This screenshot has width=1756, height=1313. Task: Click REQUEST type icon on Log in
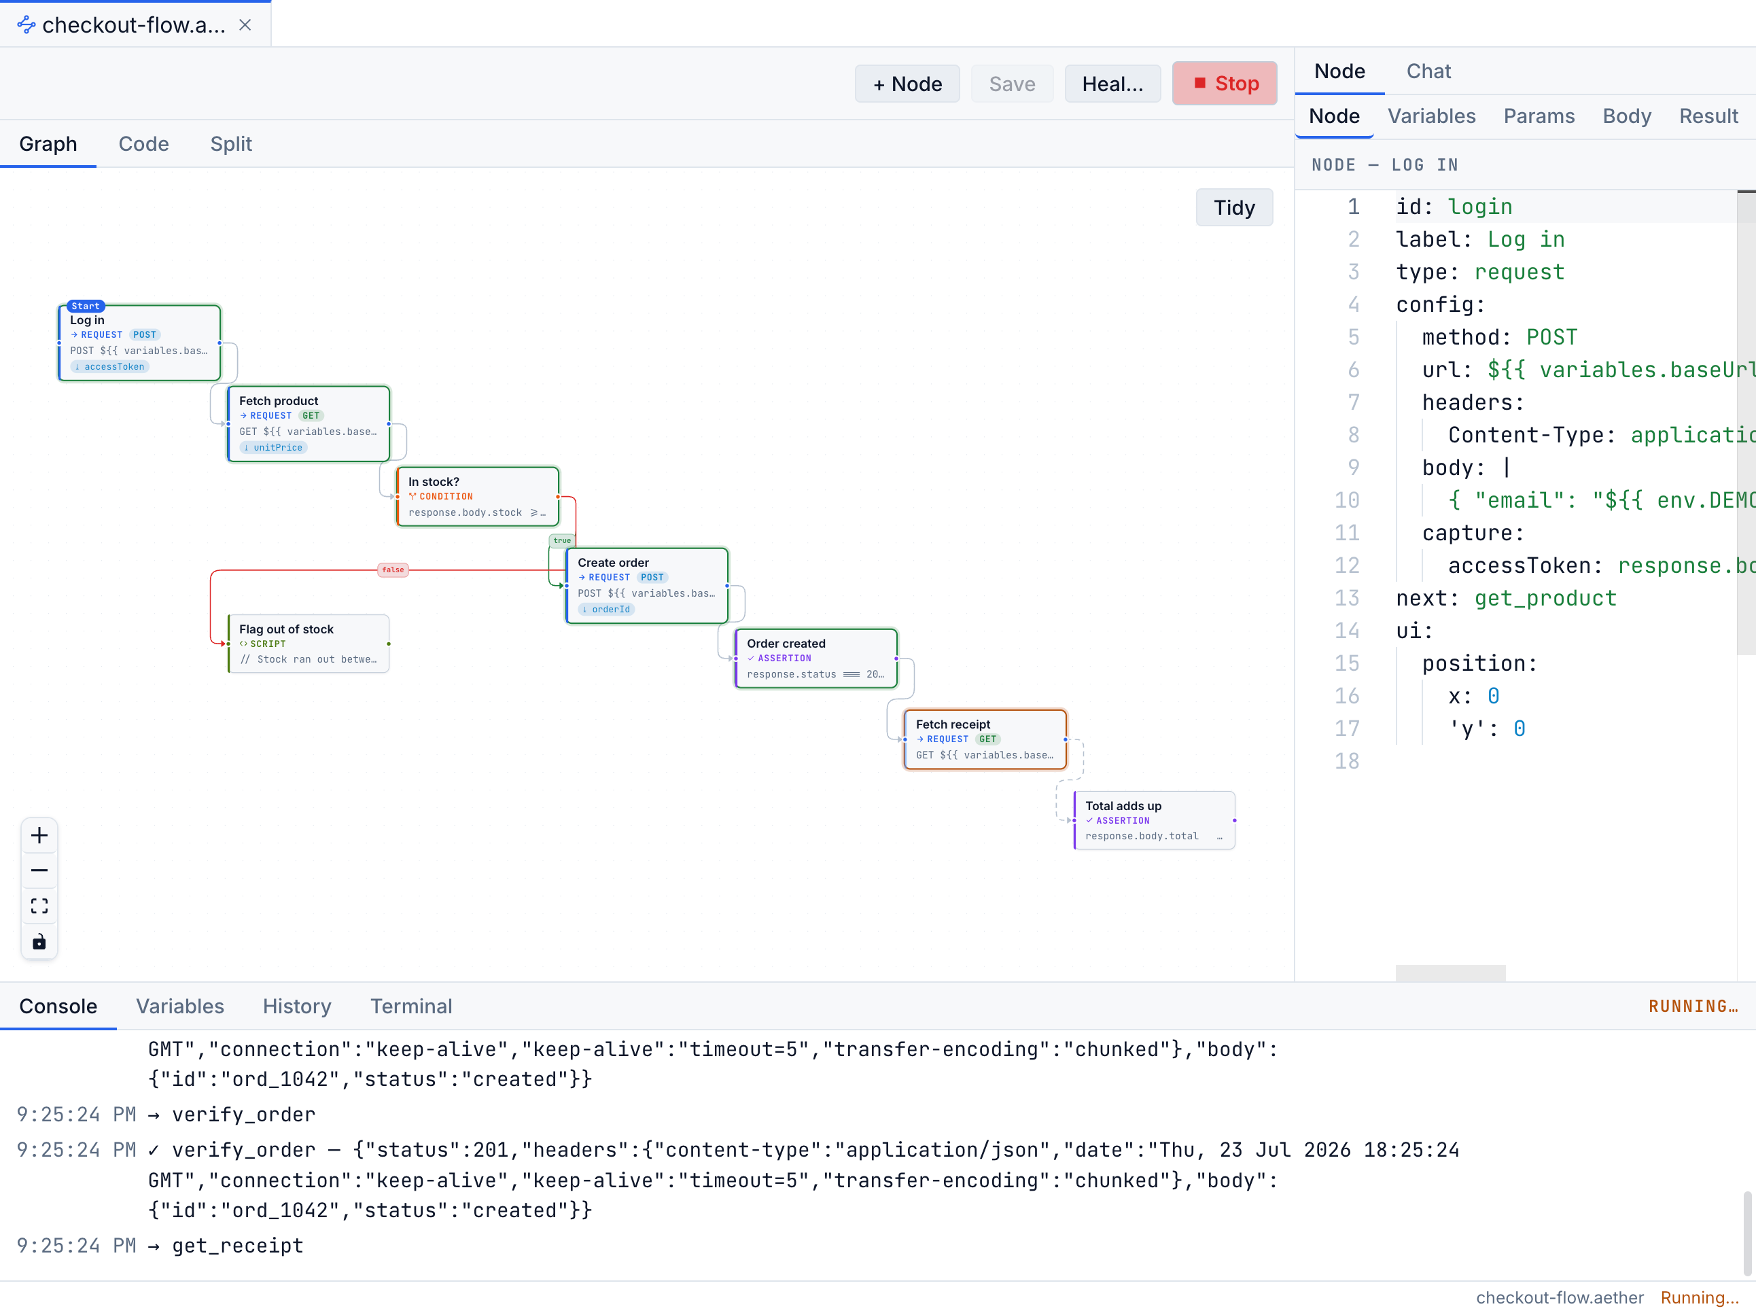coord(74,335)
